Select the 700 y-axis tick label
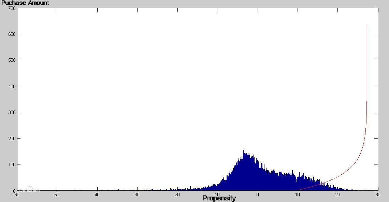The image size is (389, 202). [12, 8]
